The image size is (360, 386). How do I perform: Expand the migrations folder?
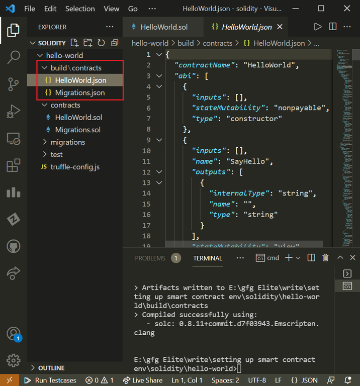[67, 142]
